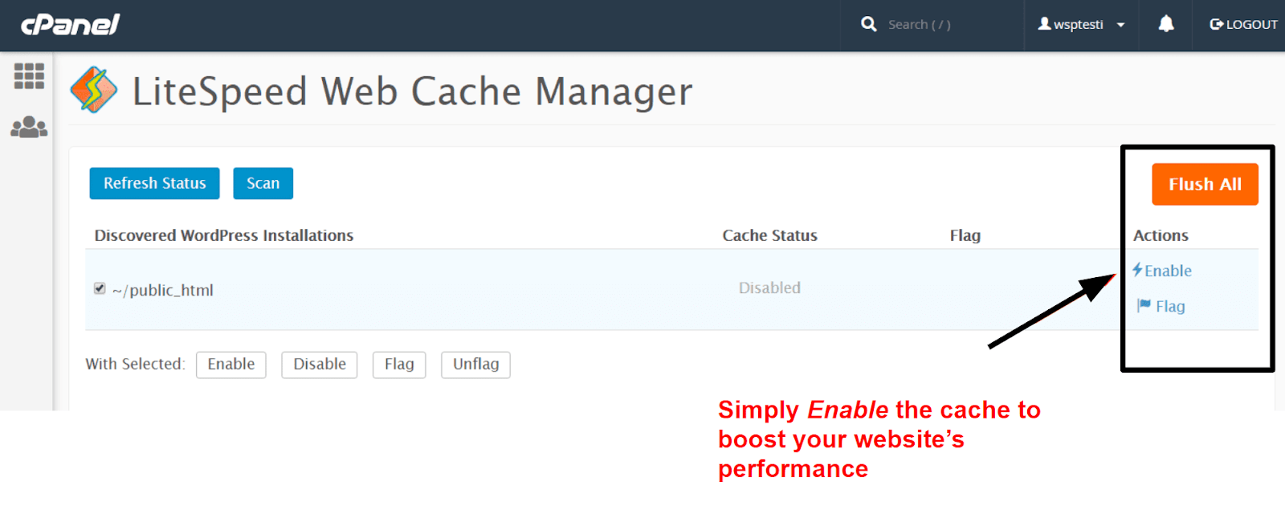Click Disable for selected installations
Screen dimensions: 1285x514
[319, 365]
